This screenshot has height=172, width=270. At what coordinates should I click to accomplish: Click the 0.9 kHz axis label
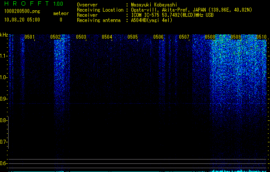pyautogui.click(x=3, y=99)
